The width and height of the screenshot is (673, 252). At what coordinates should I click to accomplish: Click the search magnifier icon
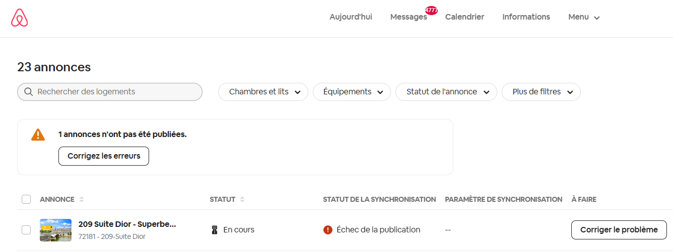tap(28, 92)
